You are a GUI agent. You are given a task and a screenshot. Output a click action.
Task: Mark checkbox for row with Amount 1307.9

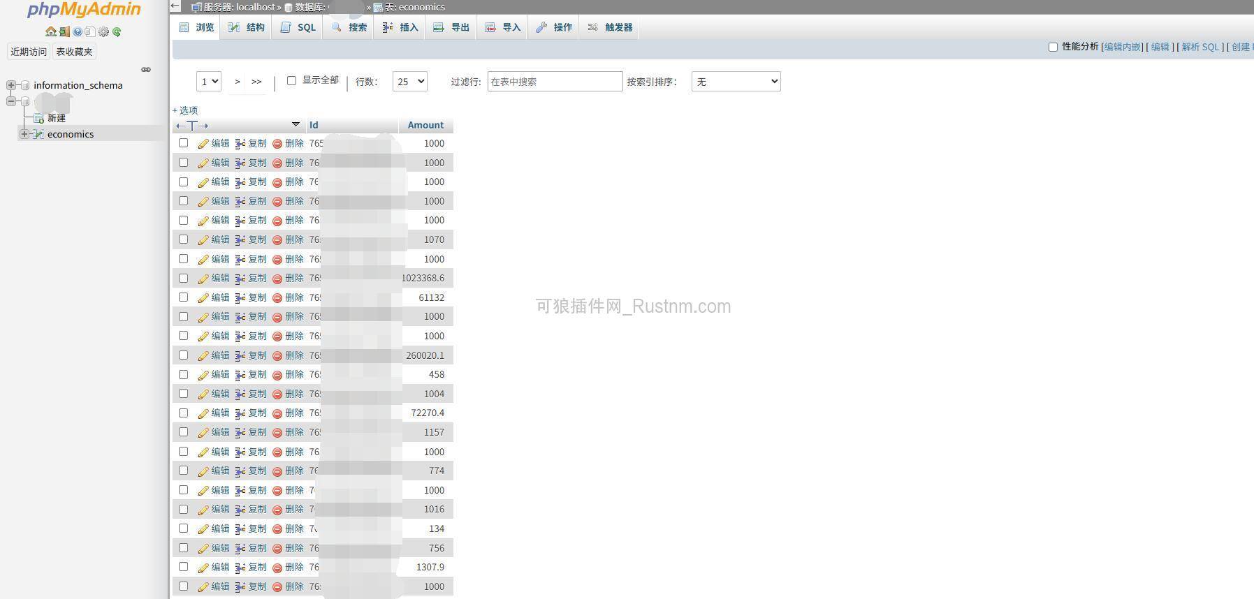point(183,567)
